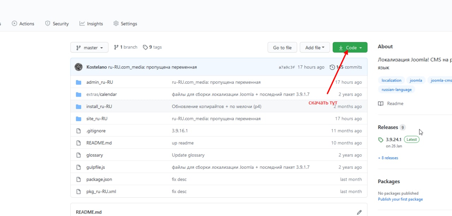The image size is (452, 216).
Task: Open the site_ru-RU folder
Action: tap(97, 119)
